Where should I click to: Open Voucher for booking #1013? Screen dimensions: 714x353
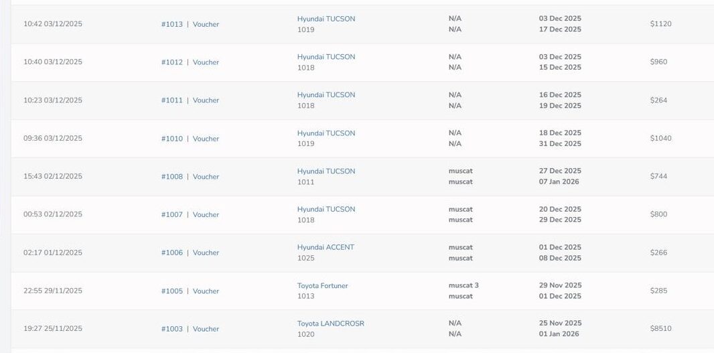tap(206, 24)
